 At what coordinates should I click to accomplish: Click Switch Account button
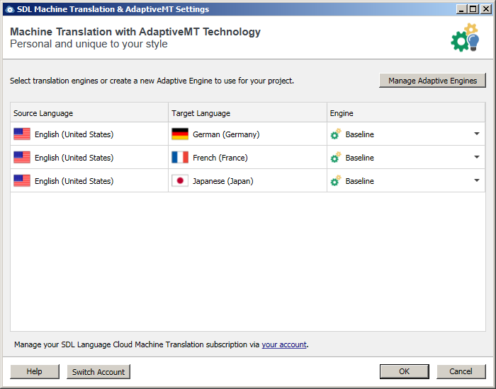click(98, 371)
